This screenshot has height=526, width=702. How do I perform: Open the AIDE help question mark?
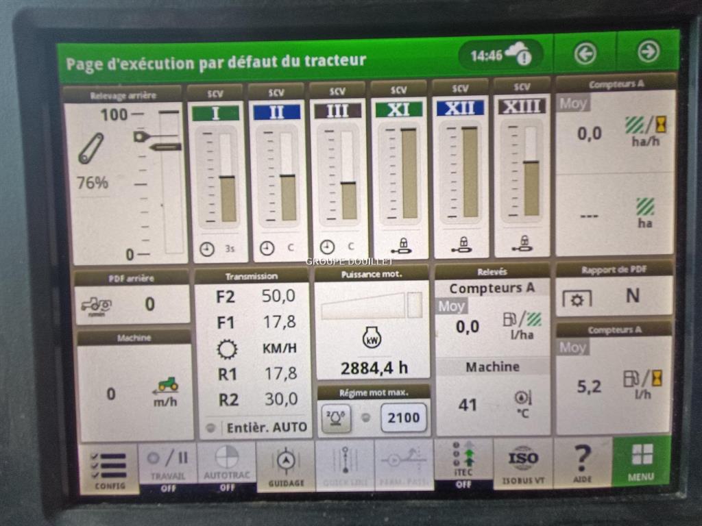click(x=582, y=462)
